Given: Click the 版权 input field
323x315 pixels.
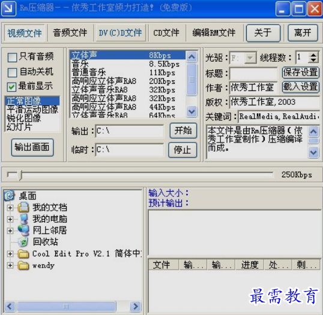Looking at the screenshot, I should click(274, 102).
